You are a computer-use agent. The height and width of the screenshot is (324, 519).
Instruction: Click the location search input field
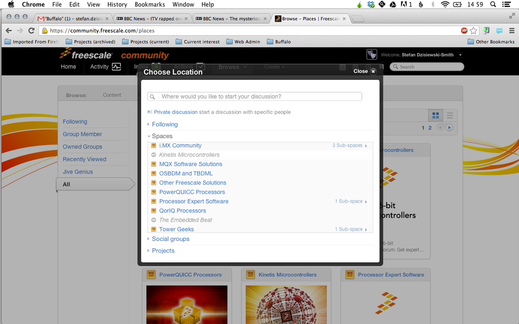point(254,97)
